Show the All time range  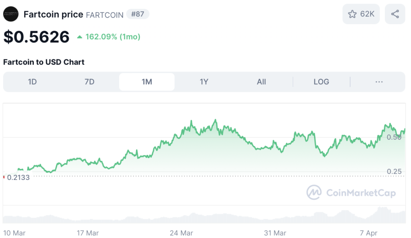(261, 82)
